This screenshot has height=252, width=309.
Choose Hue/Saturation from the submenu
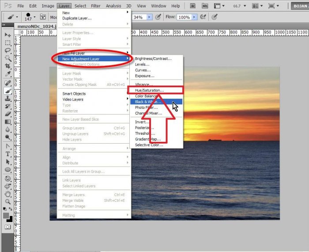(149, 90)
